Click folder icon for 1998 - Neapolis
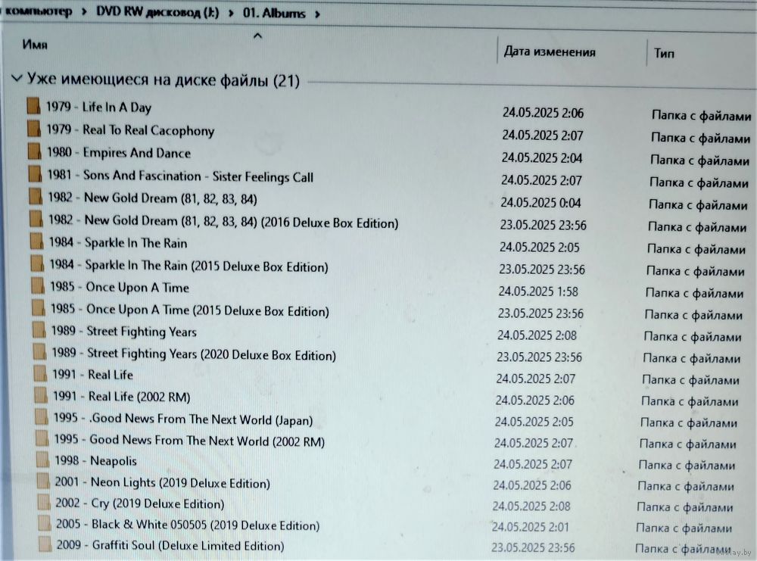The height and width of the screenshot is (561, 757). point(42,460)
